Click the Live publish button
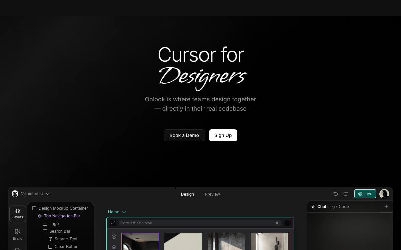This screenshot has height=250, width=401. (x=365, y=194)
